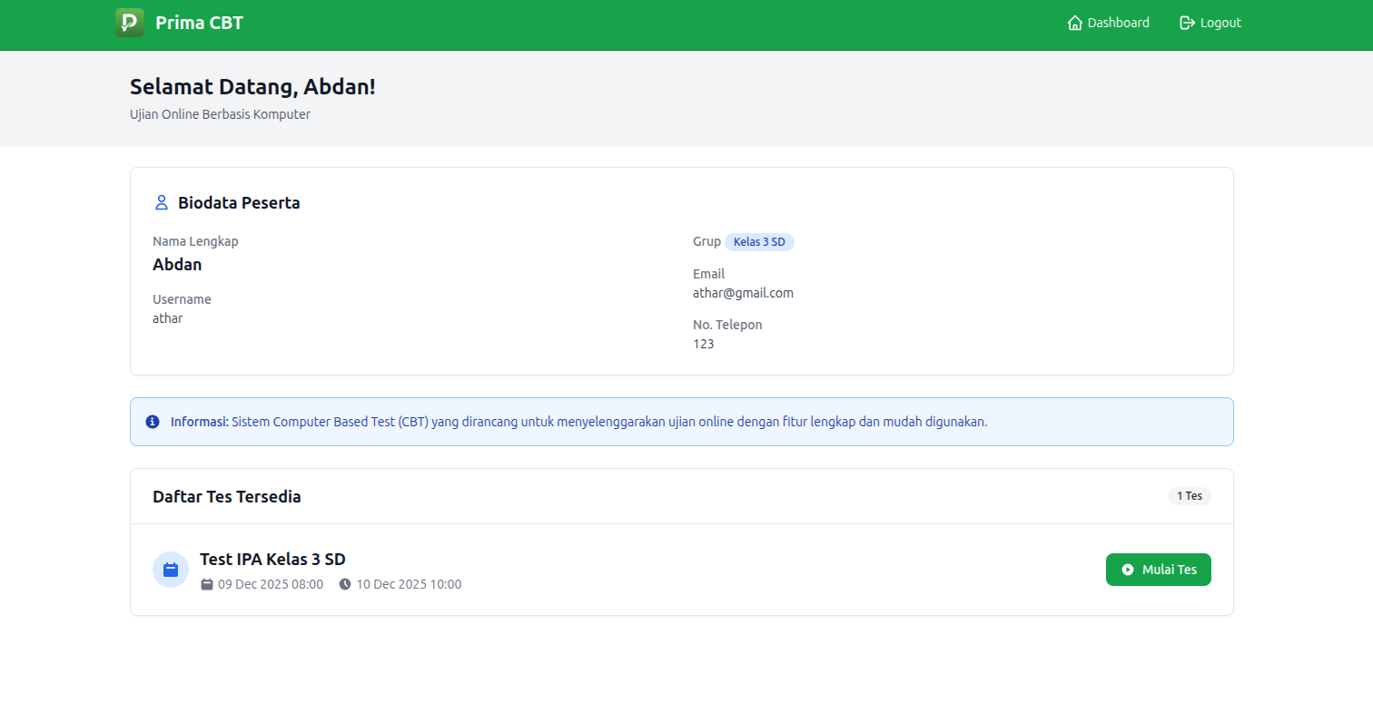Click the username athar text
The height and width of the screenshot is (712, 1373).
click(167, 317)
